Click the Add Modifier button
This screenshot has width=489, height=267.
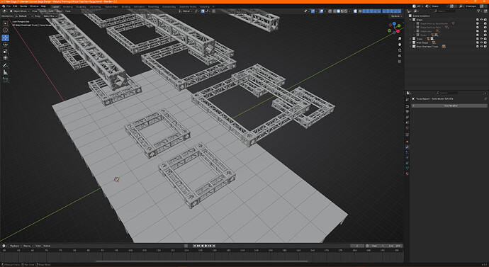click(450, 106)
